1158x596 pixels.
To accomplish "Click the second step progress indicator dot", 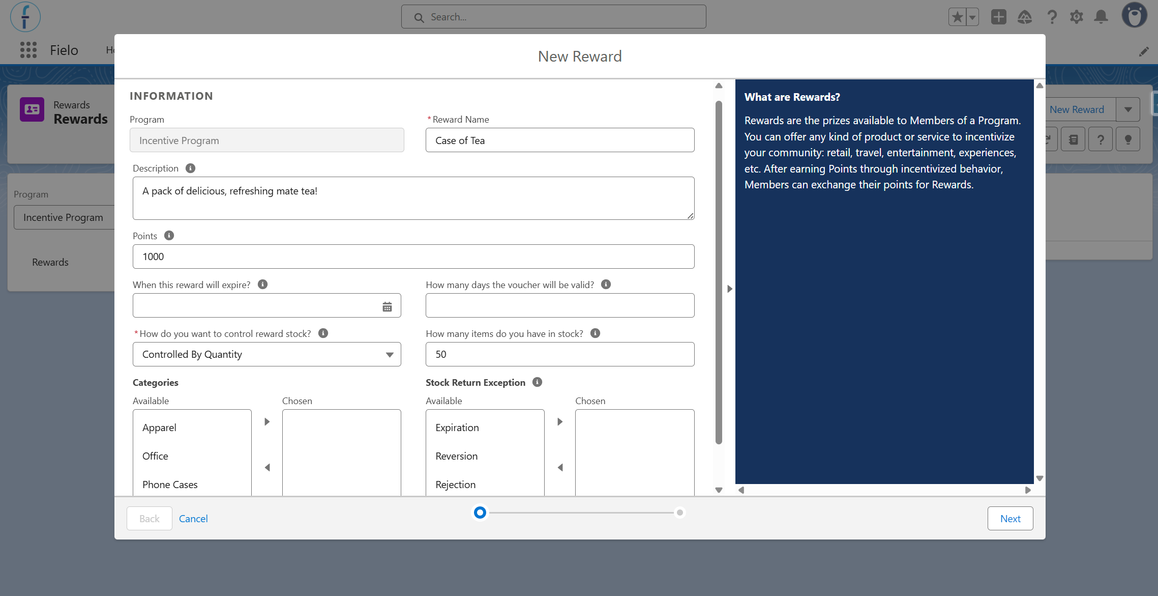I will point(679,513).
